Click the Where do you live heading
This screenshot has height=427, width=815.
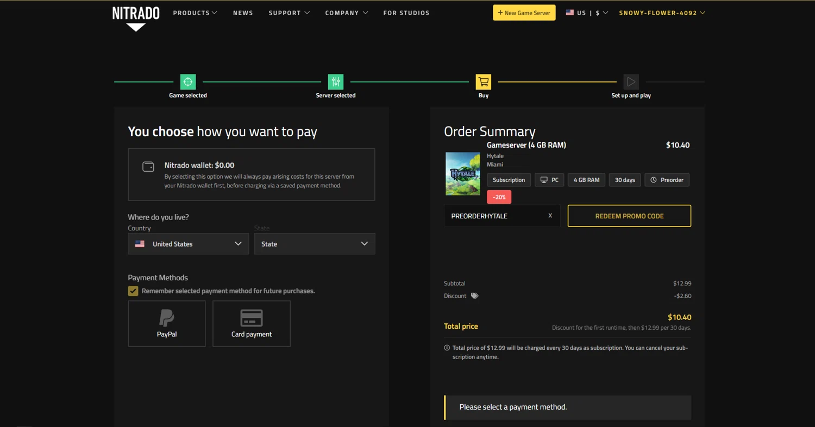click(x=158, y=217)
